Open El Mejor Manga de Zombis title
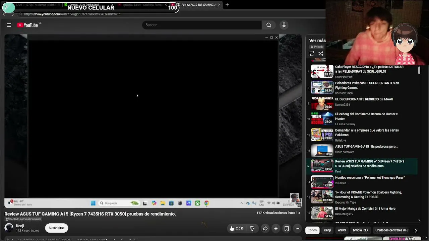This screenshot has height=241, width=429. coord(365,209)
